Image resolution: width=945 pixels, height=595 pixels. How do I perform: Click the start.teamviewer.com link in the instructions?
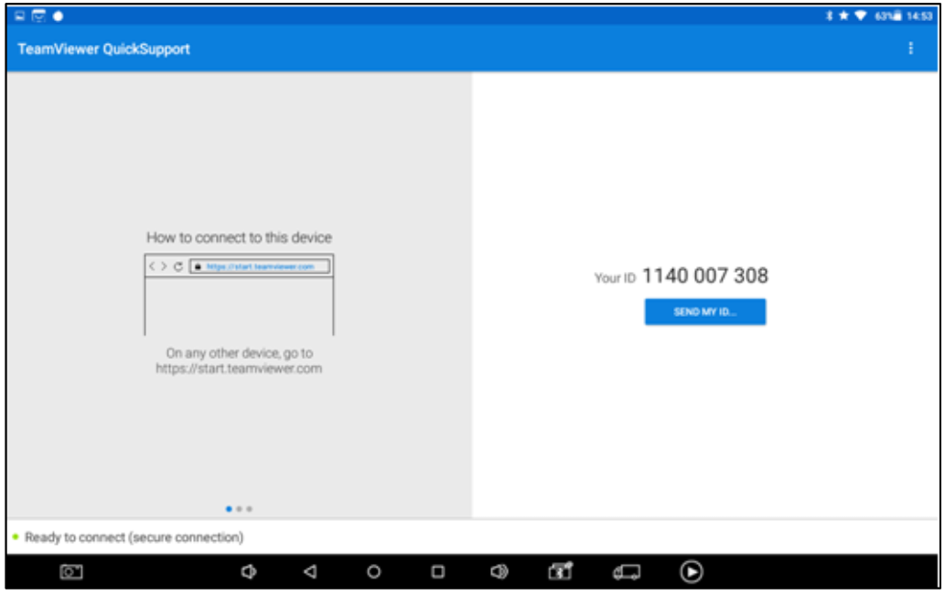239,368
